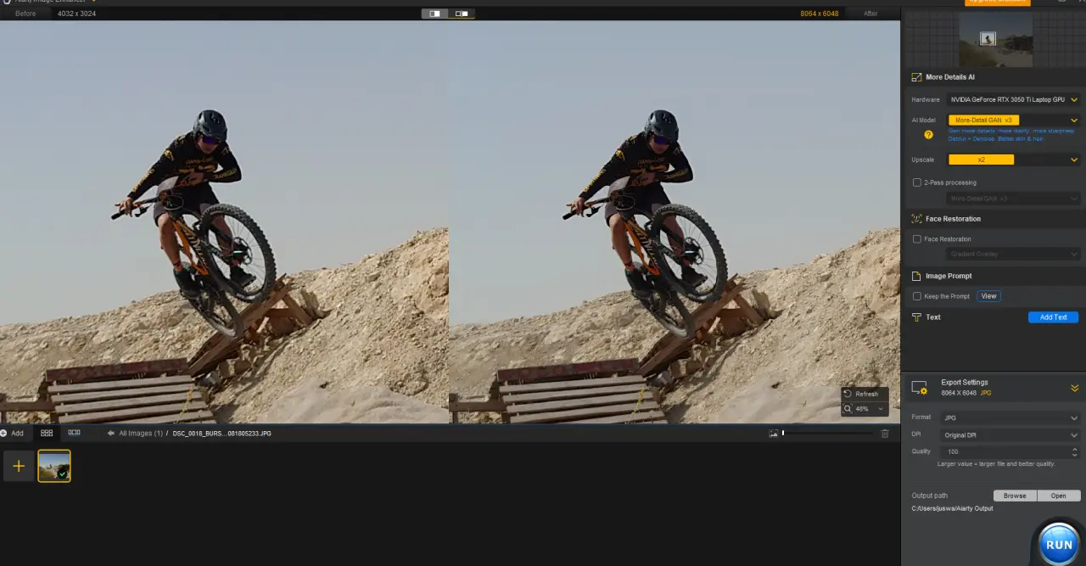Switch to filmstrip list view
Viewport: 1086px width, 566px height.
click(x=74, y=433)
